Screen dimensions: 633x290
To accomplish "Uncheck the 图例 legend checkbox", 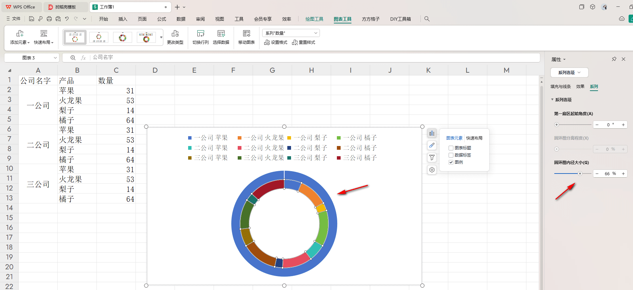I will pos(451,162).
